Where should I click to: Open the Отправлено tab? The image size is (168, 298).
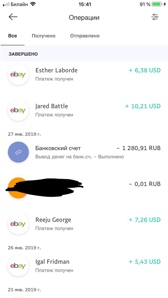[x=84, y=35]
